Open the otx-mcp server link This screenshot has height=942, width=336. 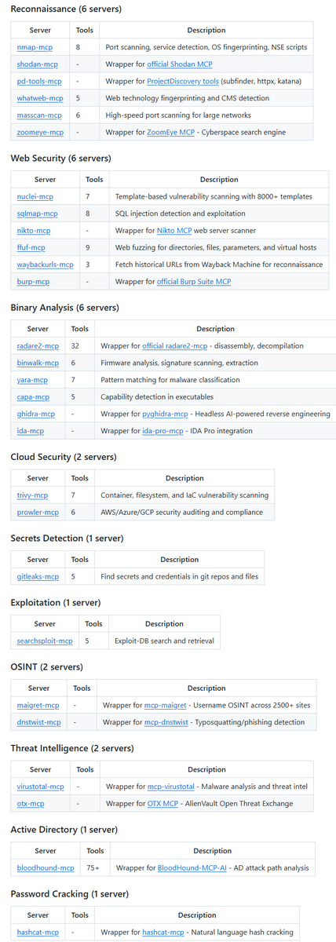coord(31,803)
